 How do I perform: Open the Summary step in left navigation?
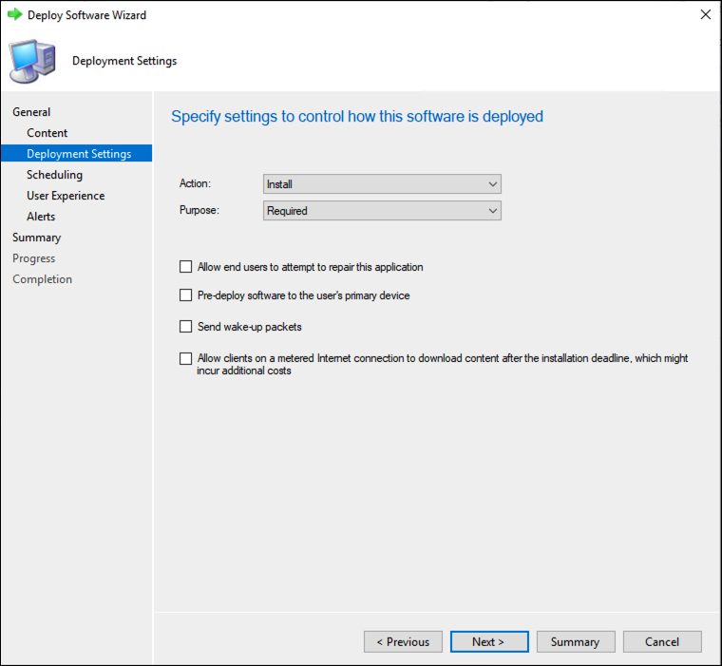(36, 238)
